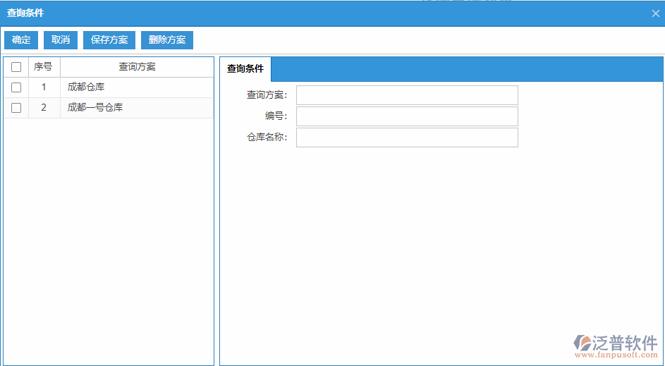Focus the 查询方案 input field
Viewport: 665px width, 366px height.
point(407,95)
